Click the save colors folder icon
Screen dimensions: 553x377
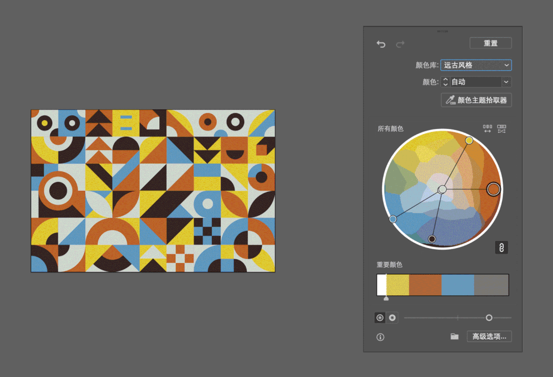454,337
